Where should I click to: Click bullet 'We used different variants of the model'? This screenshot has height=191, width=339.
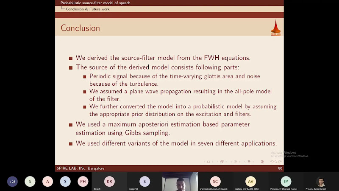(176, 143)
